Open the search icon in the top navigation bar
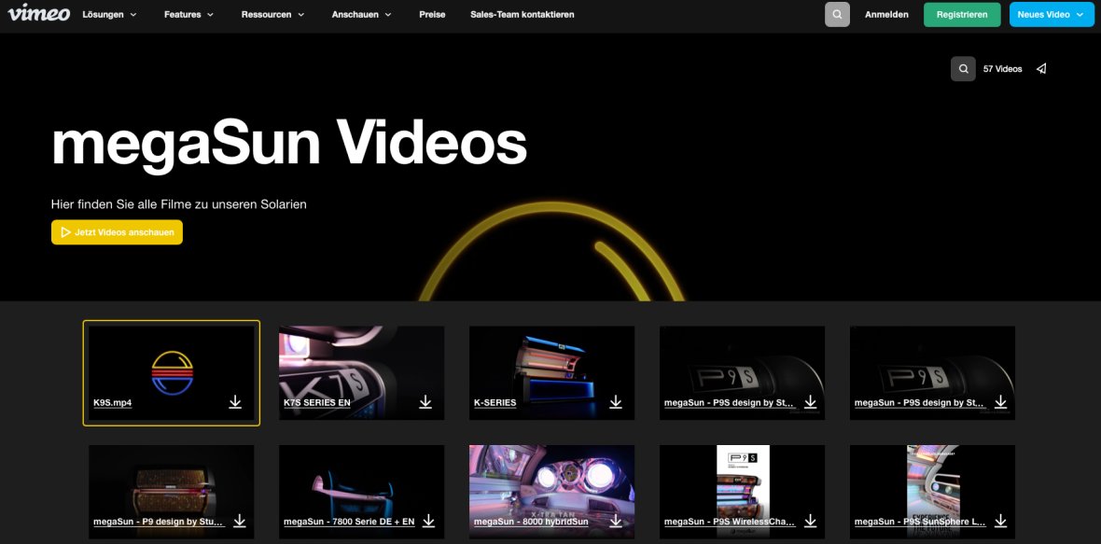 [837, 14]
